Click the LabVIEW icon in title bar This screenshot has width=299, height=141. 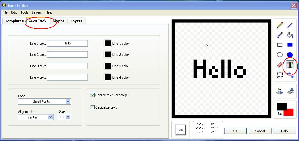point(4,5)
